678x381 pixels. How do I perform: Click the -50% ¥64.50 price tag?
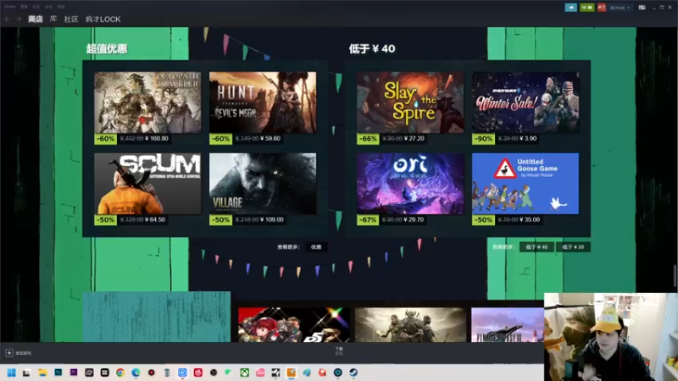click(131, 220)
